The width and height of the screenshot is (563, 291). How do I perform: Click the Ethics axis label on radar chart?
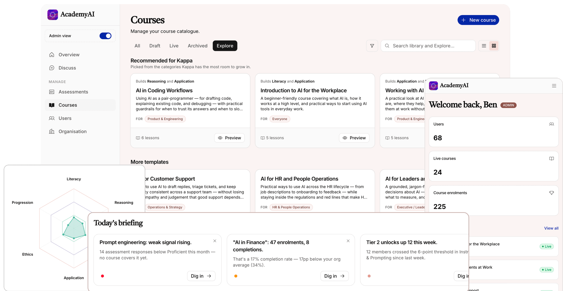(x=28, y=254)
